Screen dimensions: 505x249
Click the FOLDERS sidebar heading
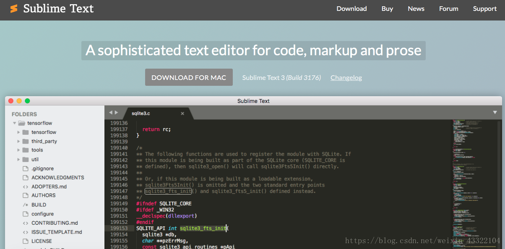(x=24, y=114)
